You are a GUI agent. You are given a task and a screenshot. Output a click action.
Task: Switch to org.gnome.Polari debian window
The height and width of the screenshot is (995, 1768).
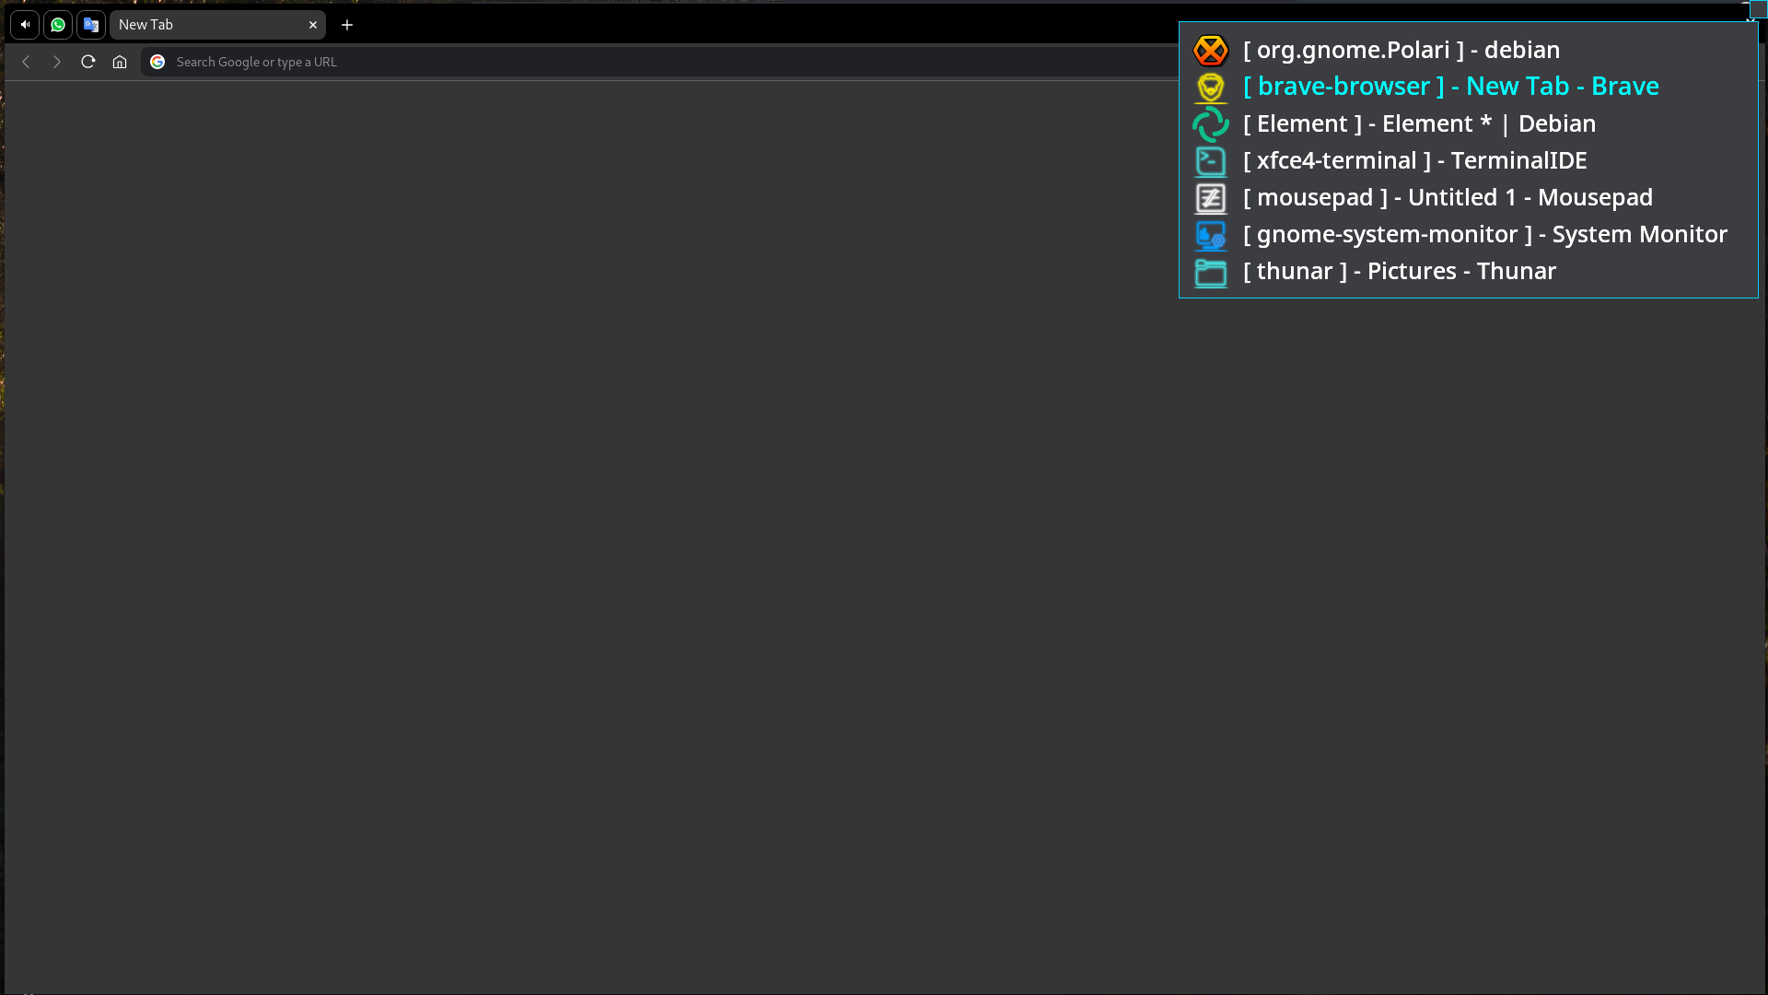click(x=1401, y=50)
